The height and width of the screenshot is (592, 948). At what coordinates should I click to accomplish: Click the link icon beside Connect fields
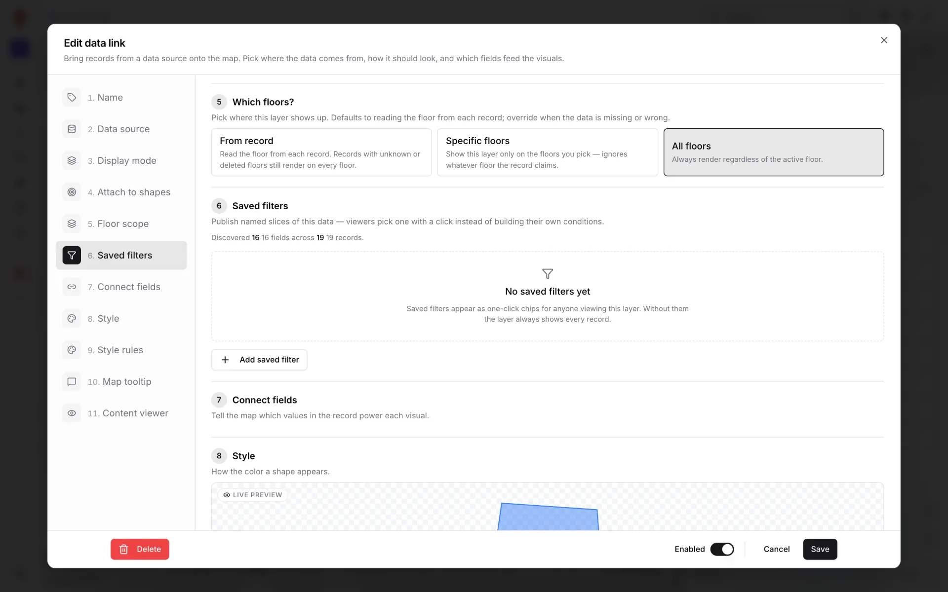click(72, 287)
